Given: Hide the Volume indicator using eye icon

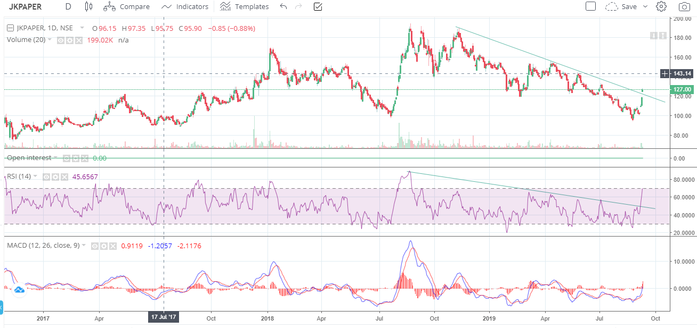Looking at the screenshot, I should (61, 40).
